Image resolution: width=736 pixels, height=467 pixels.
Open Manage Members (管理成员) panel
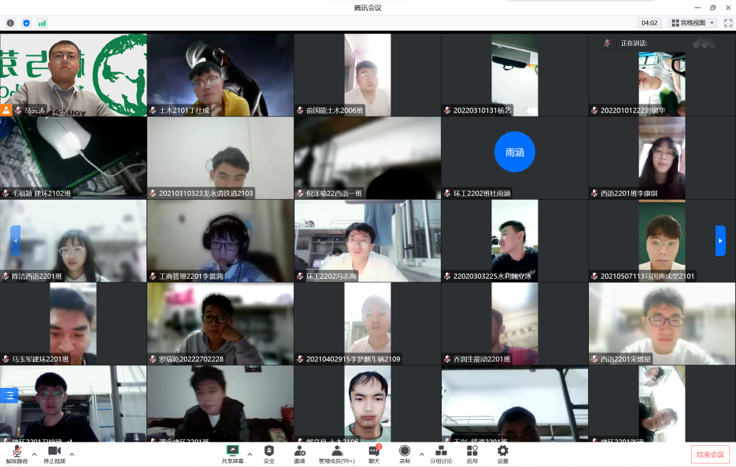click(x=337, y=453)
